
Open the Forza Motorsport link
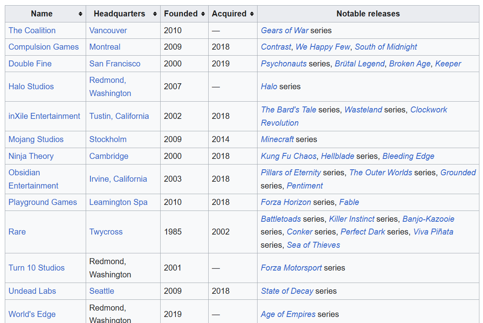pos(292,268)
